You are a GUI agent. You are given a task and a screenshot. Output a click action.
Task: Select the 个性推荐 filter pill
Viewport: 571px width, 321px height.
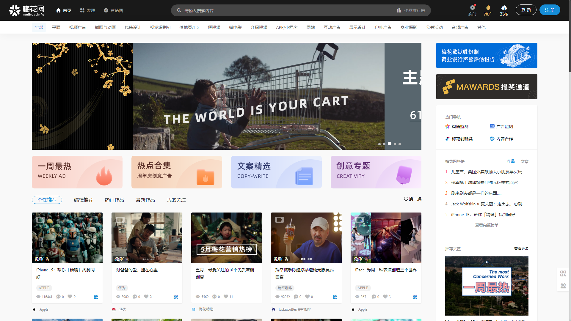point(47,200)
